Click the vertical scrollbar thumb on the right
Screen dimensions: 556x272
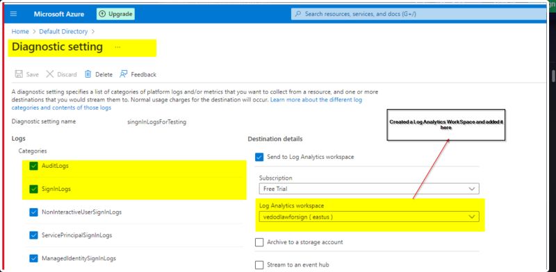tap(553, 76)
